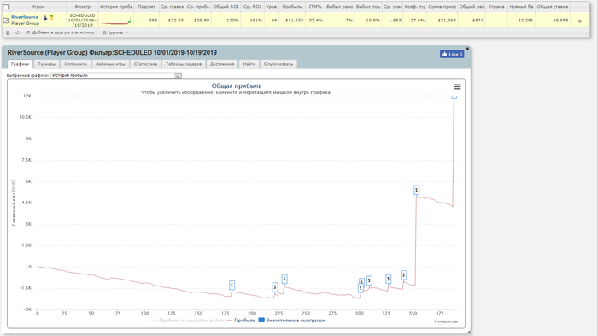Click the $ win marker near game 180
Screen dimensions: 598x336
click(232, 285)
